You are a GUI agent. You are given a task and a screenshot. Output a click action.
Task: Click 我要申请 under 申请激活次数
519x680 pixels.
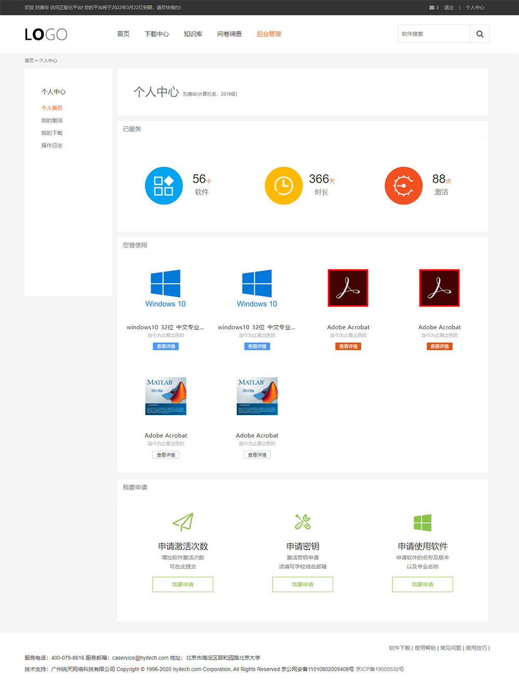[x=183, y=584]
